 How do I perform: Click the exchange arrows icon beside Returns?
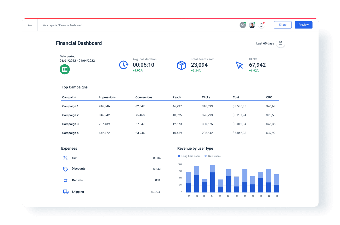(x=65, y=180)
